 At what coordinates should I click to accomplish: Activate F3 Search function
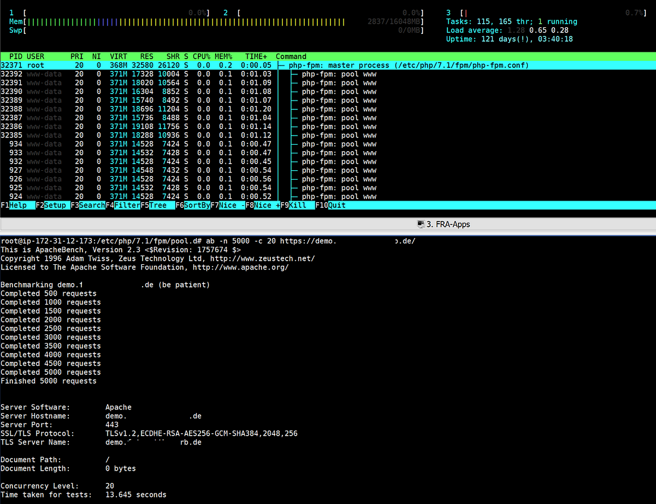pyautogui.click(x=88, y=205)
